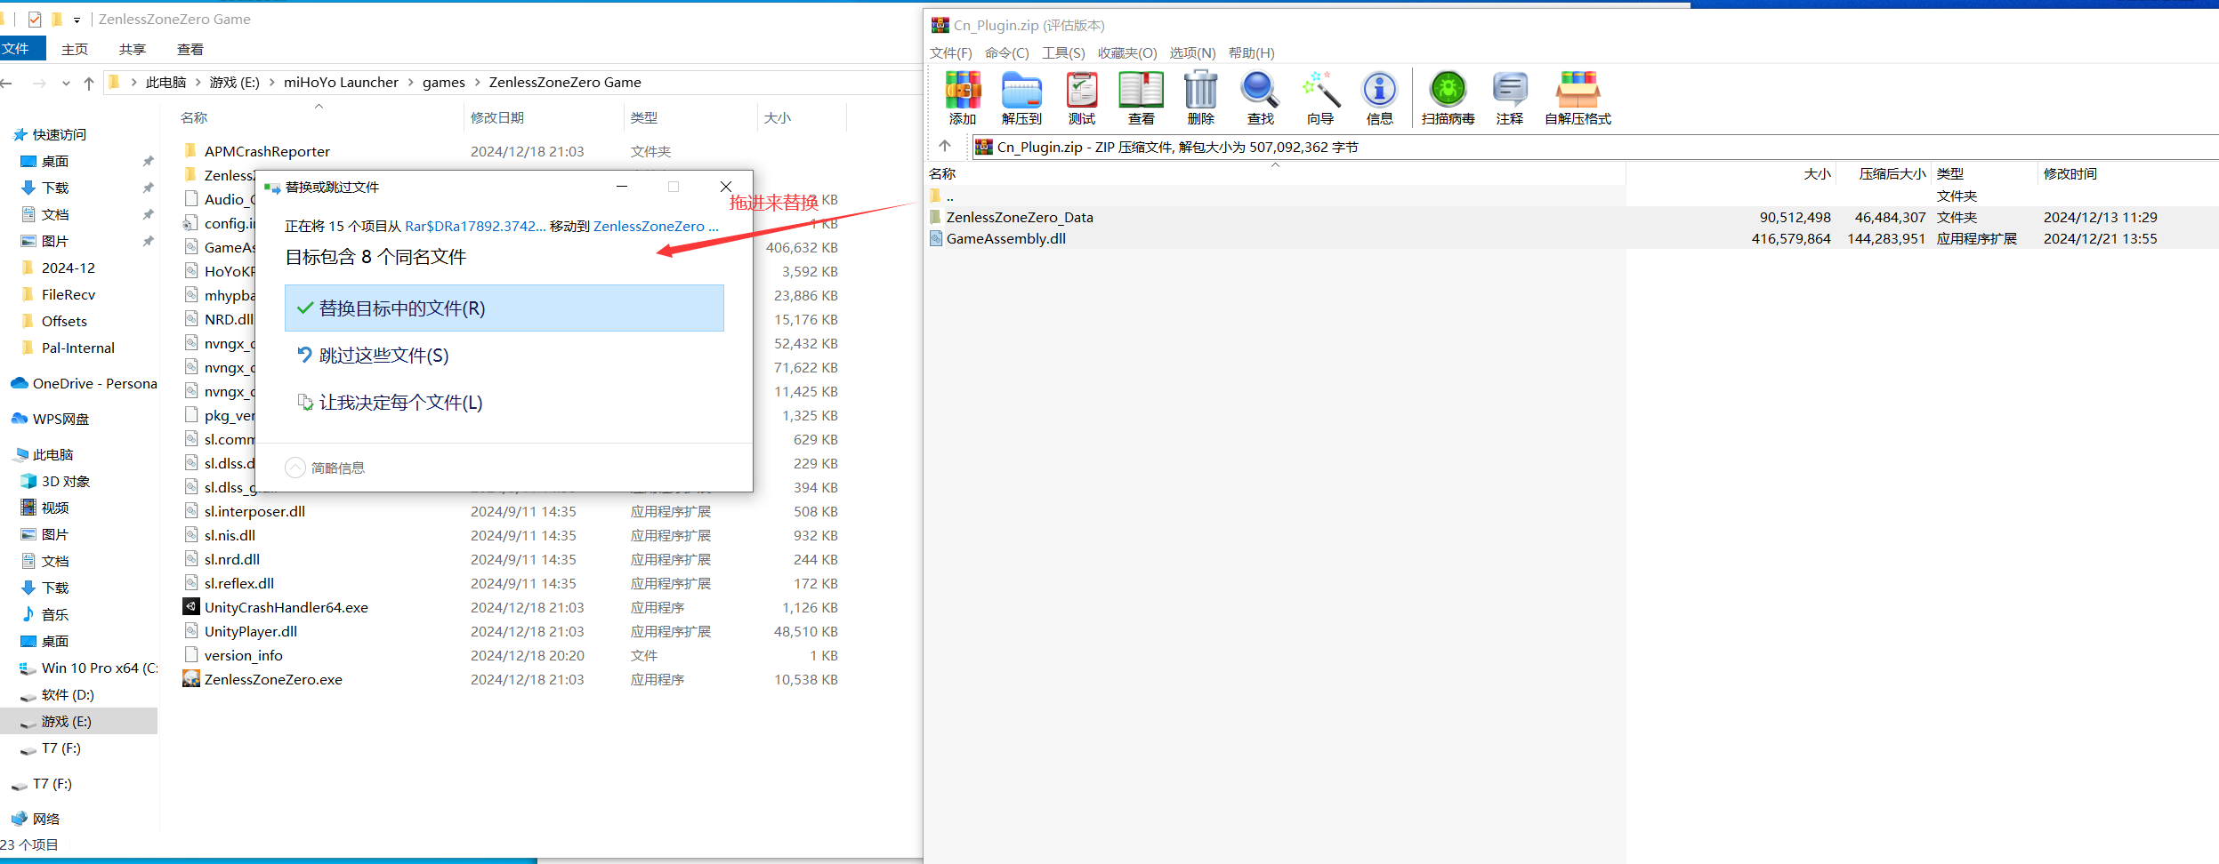Choose 跳过这些文件(S)
The width and height of the screenshot is (2219, 864).
504,355
